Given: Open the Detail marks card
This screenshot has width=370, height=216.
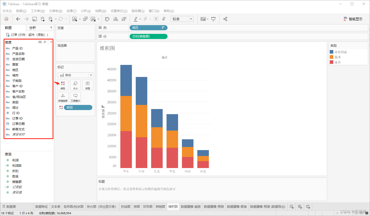Looking at the screenshot, I should point(63,97).
